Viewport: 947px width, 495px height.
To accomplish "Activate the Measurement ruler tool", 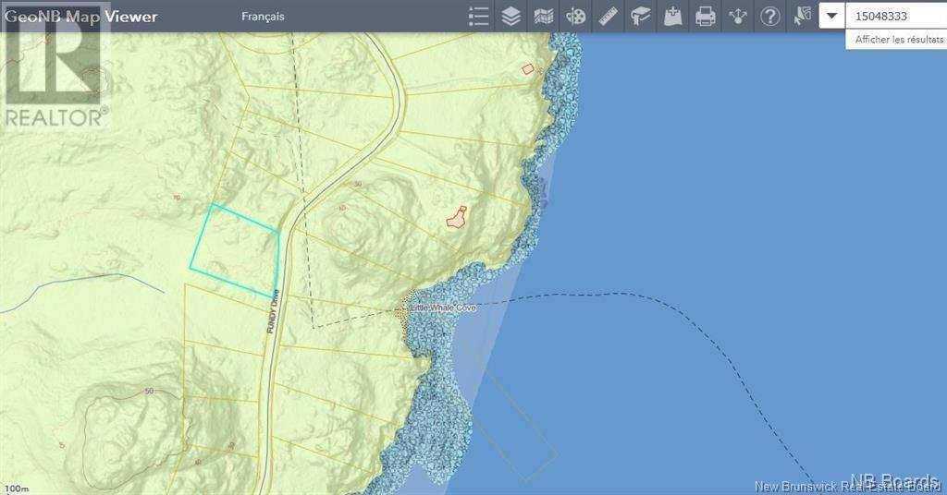I will pos(608,17).
